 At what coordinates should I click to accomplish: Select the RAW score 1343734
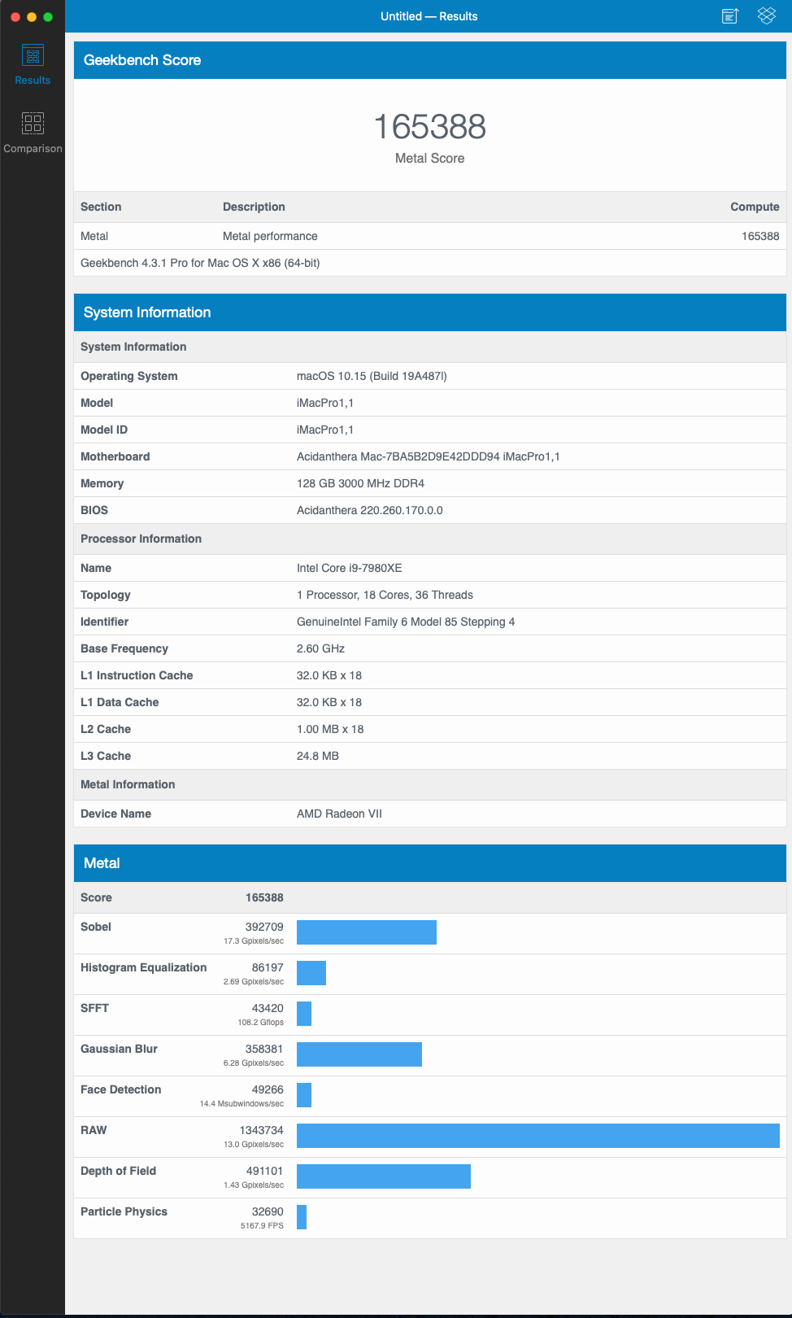pos(262,1130)
